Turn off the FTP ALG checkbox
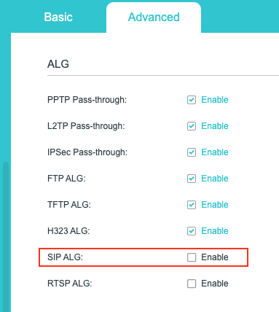 point(192,179)
